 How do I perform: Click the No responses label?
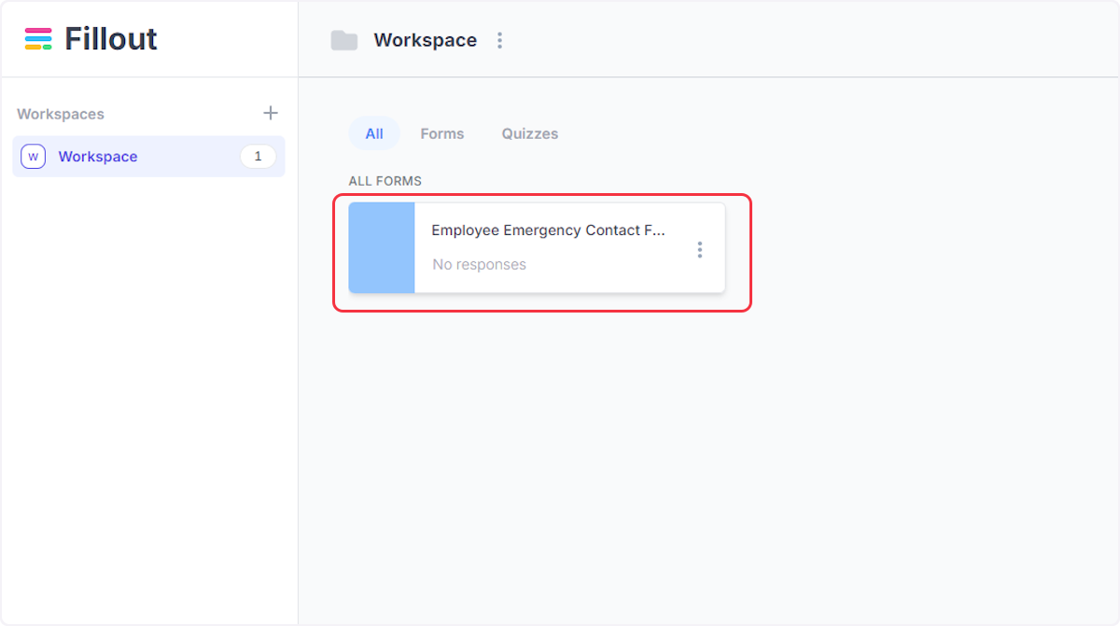tap(479, 265)
